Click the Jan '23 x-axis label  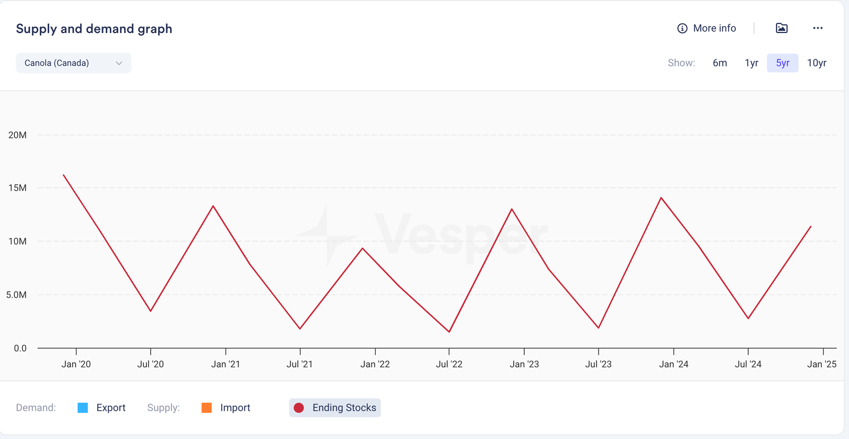pyautogui.click(x=524, y=364)
